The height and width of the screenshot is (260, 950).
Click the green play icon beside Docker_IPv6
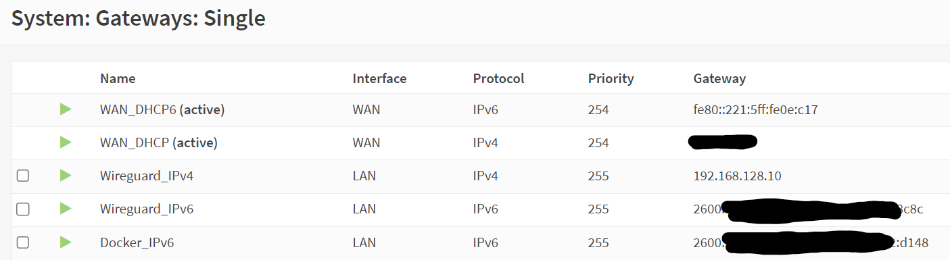click(x=66, y=242)
